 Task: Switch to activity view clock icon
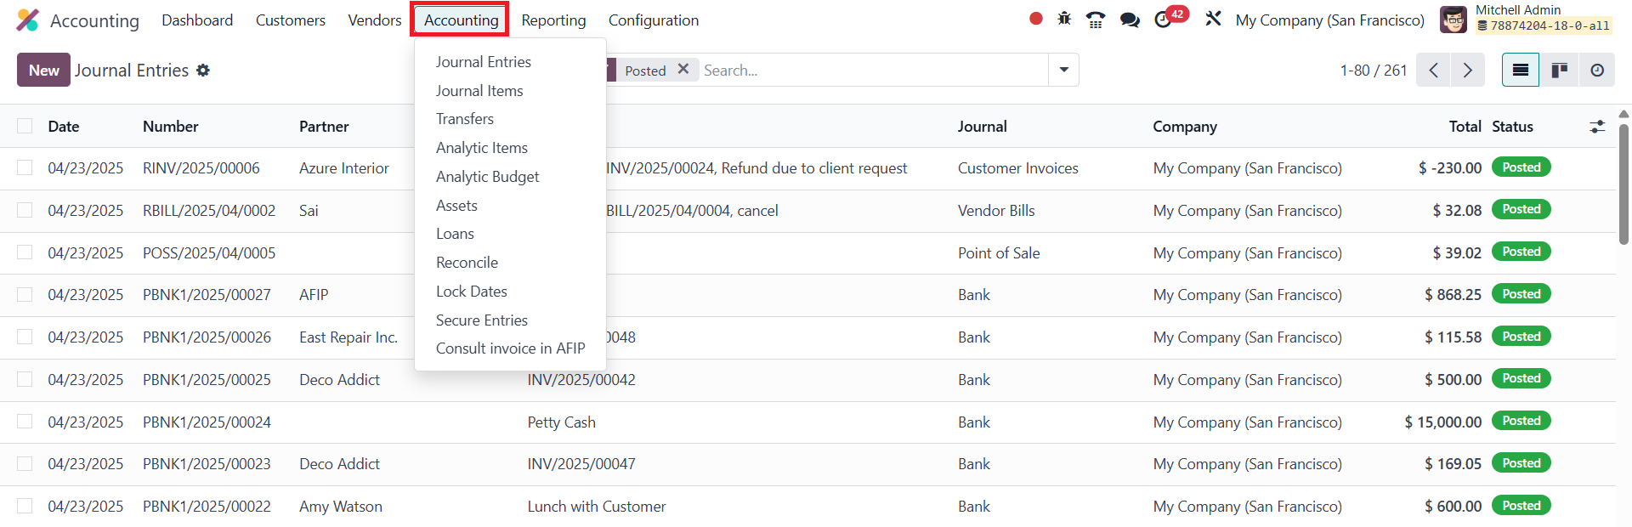pyautogui.click(x=1597, y=71)
